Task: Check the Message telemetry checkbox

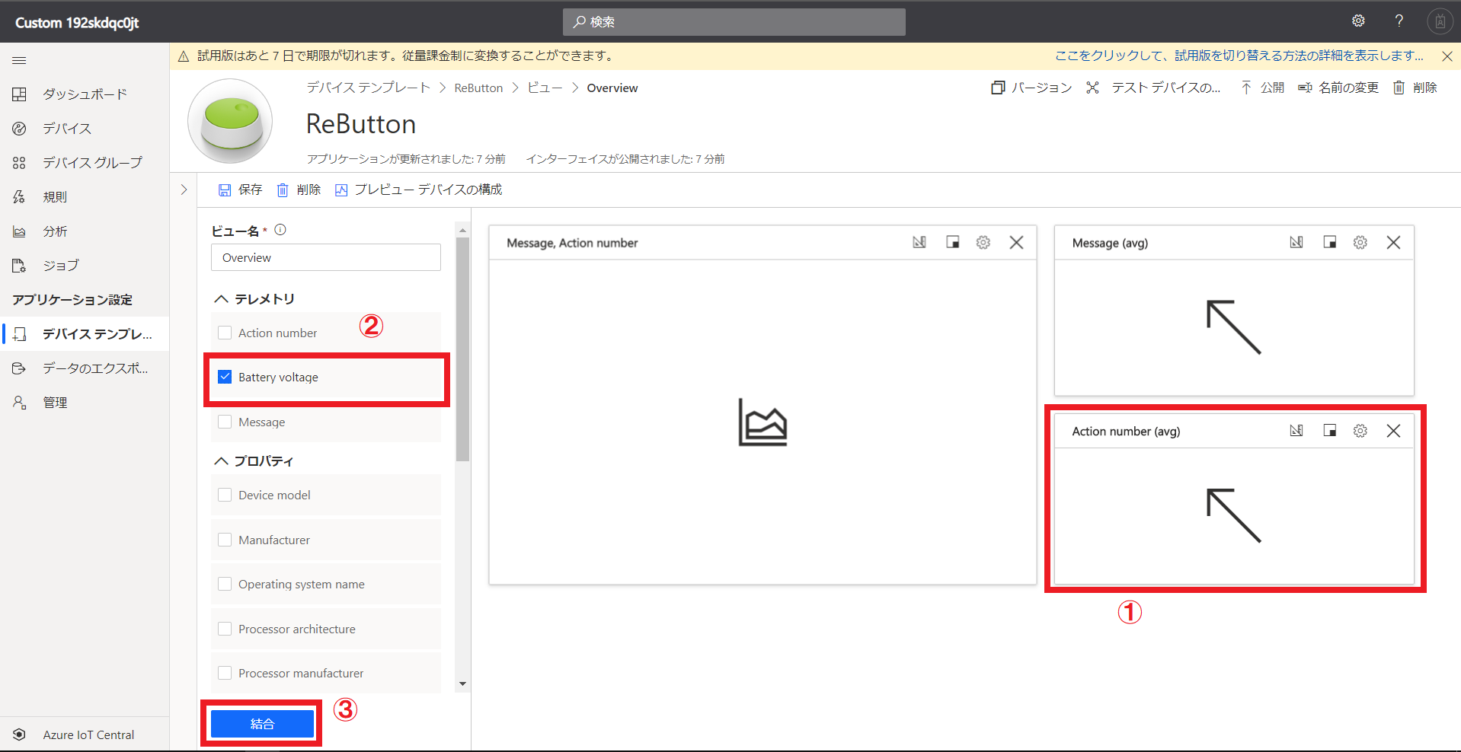Action: click(x=225, y=422)
